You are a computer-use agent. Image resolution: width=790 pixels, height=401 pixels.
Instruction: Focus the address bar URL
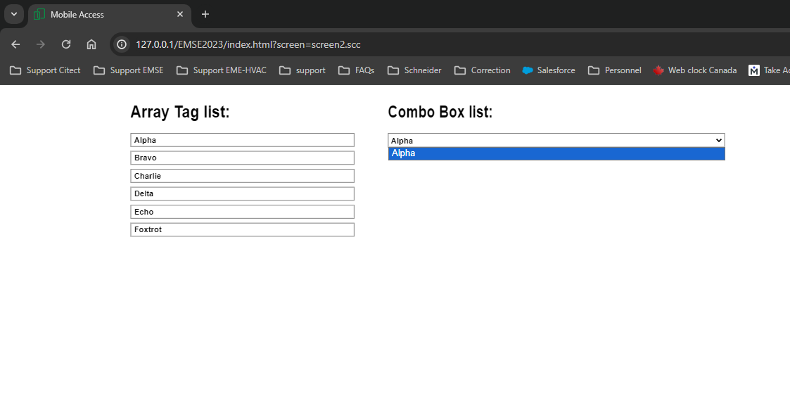tap(248, 44)
